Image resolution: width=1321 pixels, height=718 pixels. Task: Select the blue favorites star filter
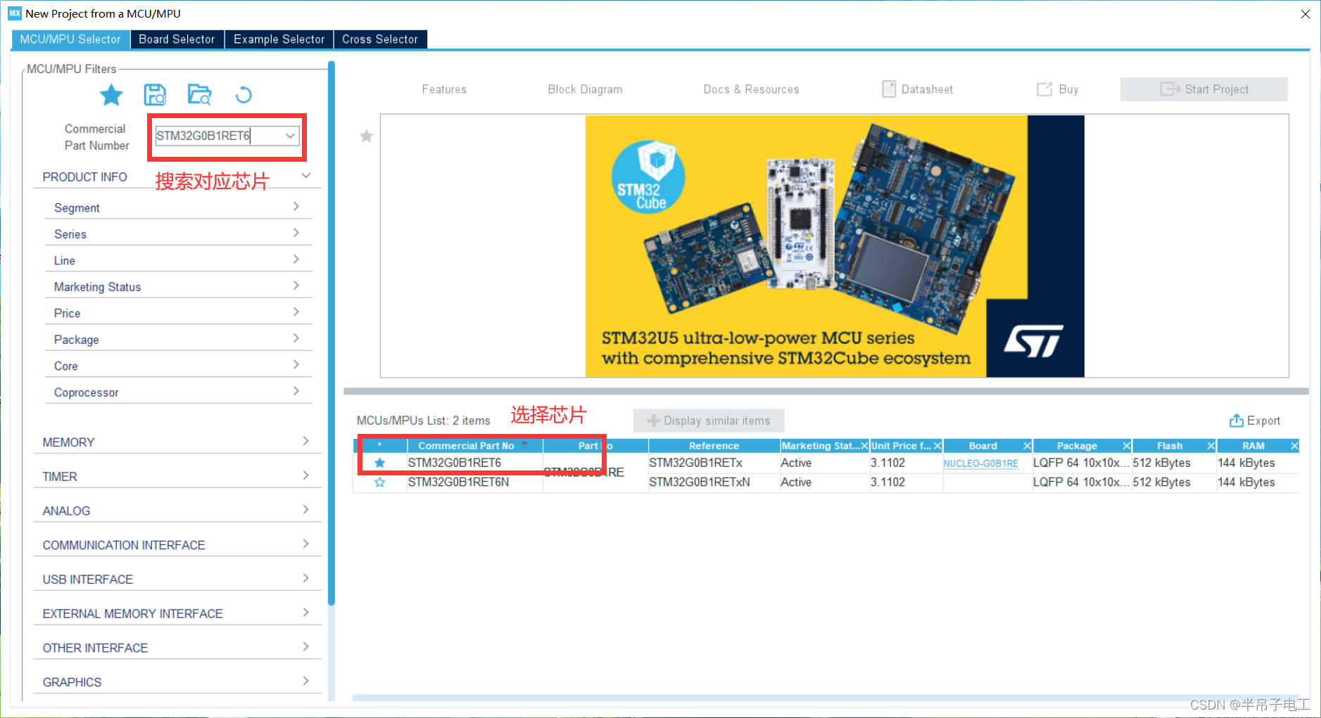tap(111, 95)
